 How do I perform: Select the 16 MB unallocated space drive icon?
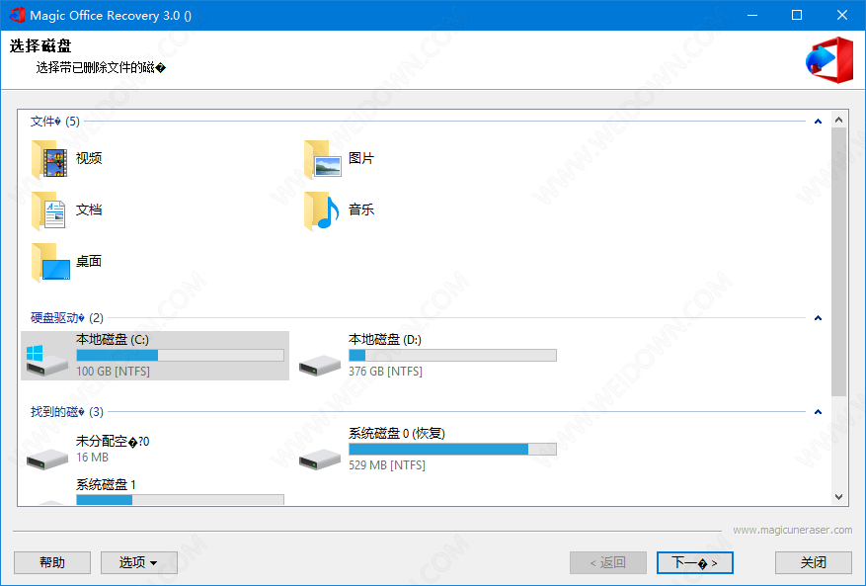(x=47, y=459)
